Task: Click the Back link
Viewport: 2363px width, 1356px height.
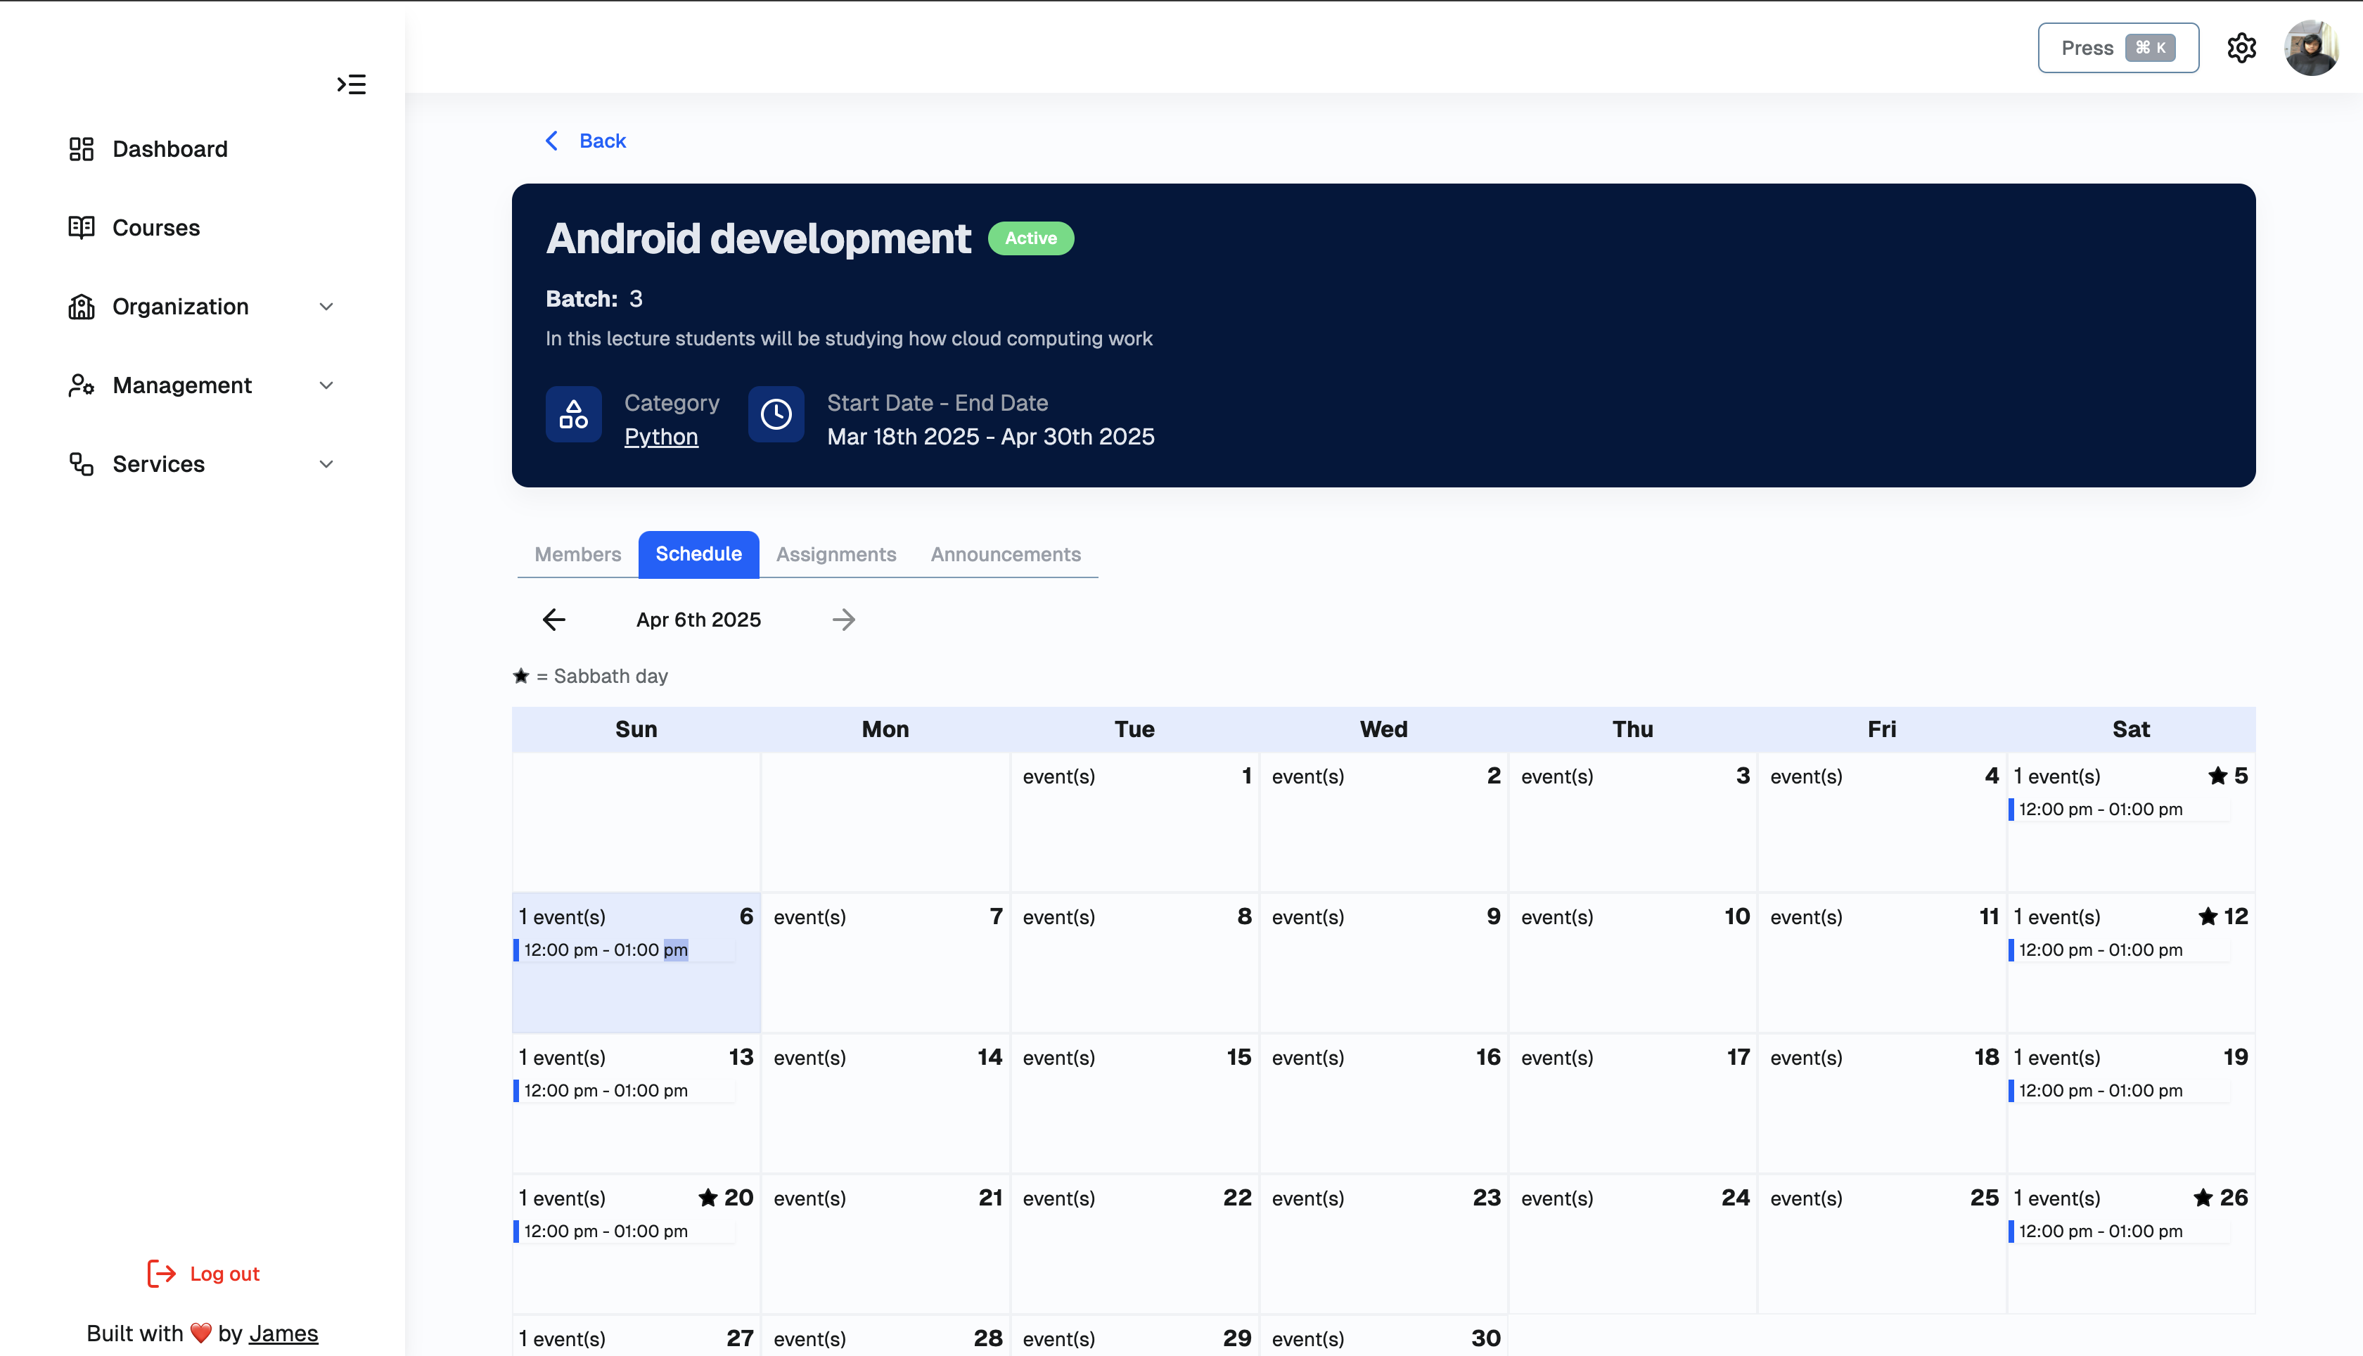Action: tap(603, 141)
